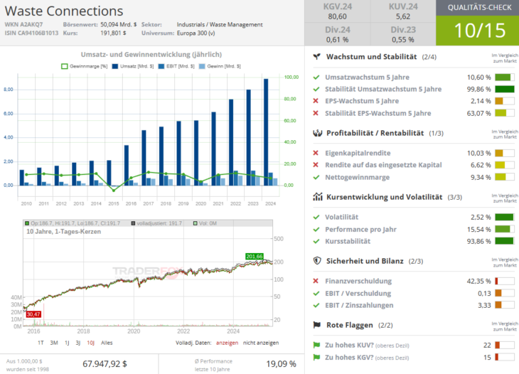Click the Waste Connections title
Screen dimensions: 519x374
(x=64, y=11)
